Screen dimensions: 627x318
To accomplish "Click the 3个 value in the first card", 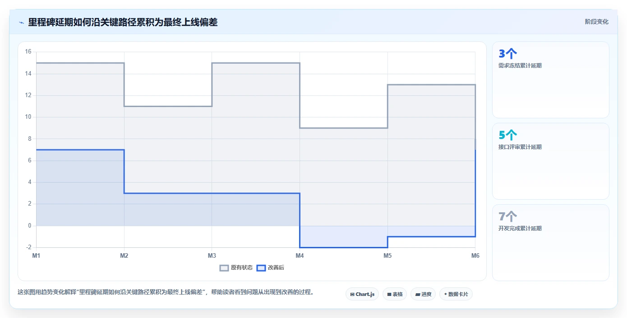I will click(507, 54).
